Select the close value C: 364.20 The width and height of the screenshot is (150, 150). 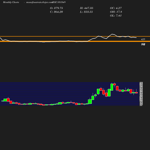pos(56,12)
